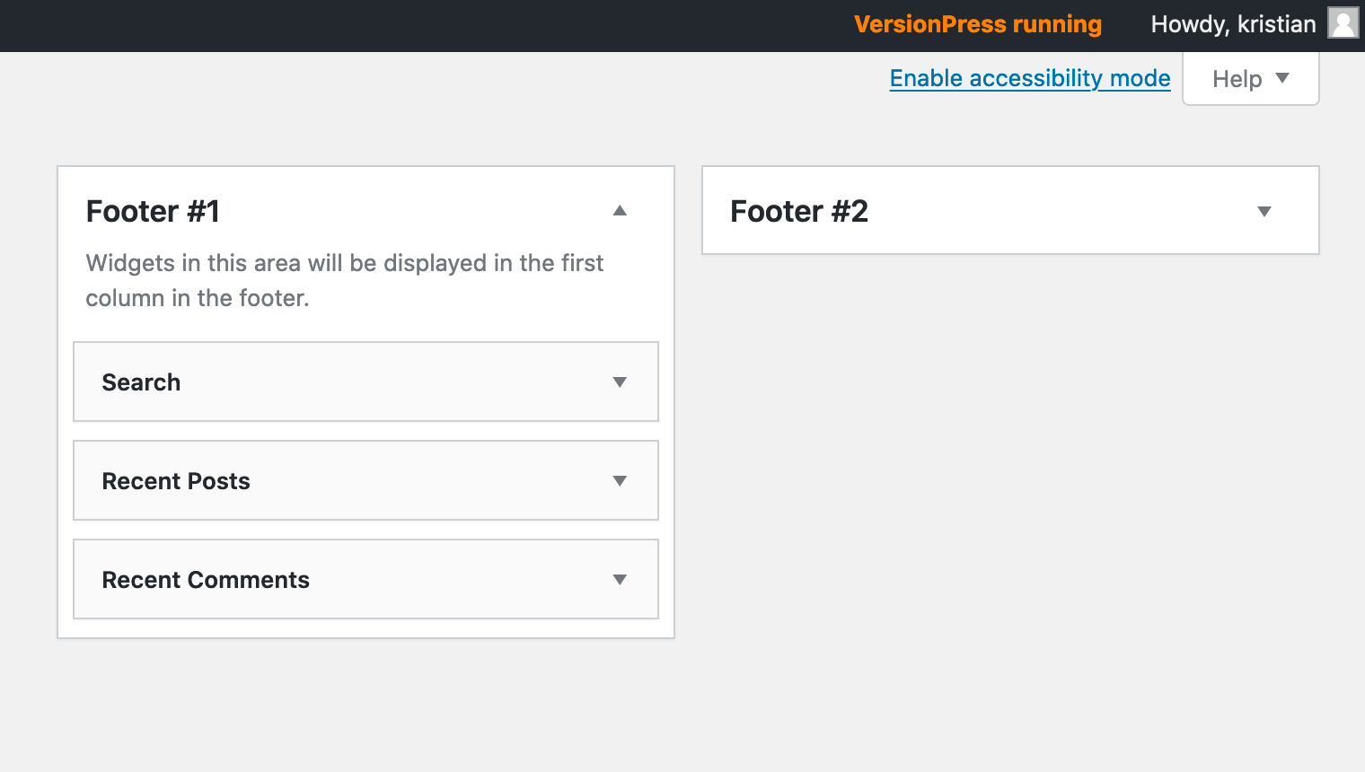This screenshot has height=772, width=1365.
Task: Click the user avatar icon in top bar
Action: pos(1343,23)
